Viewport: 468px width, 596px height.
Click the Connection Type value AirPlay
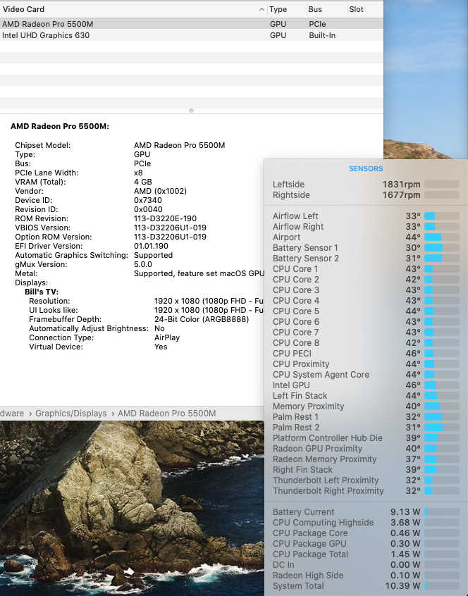tap(167, 337)
